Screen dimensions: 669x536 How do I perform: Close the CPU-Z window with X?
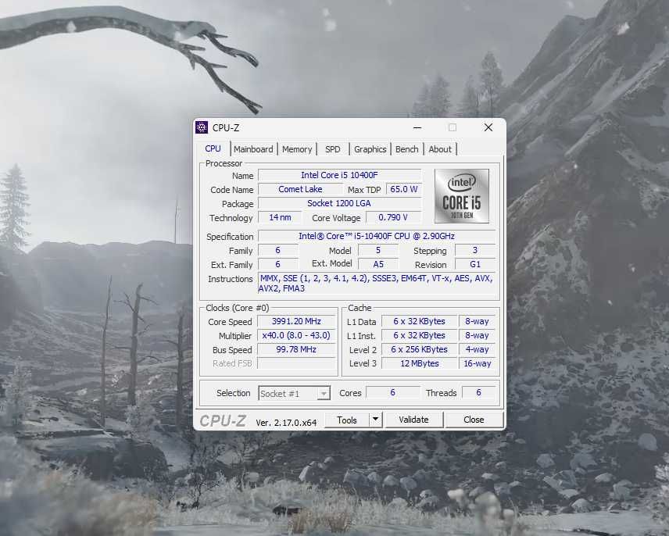[x=488, y=127]
